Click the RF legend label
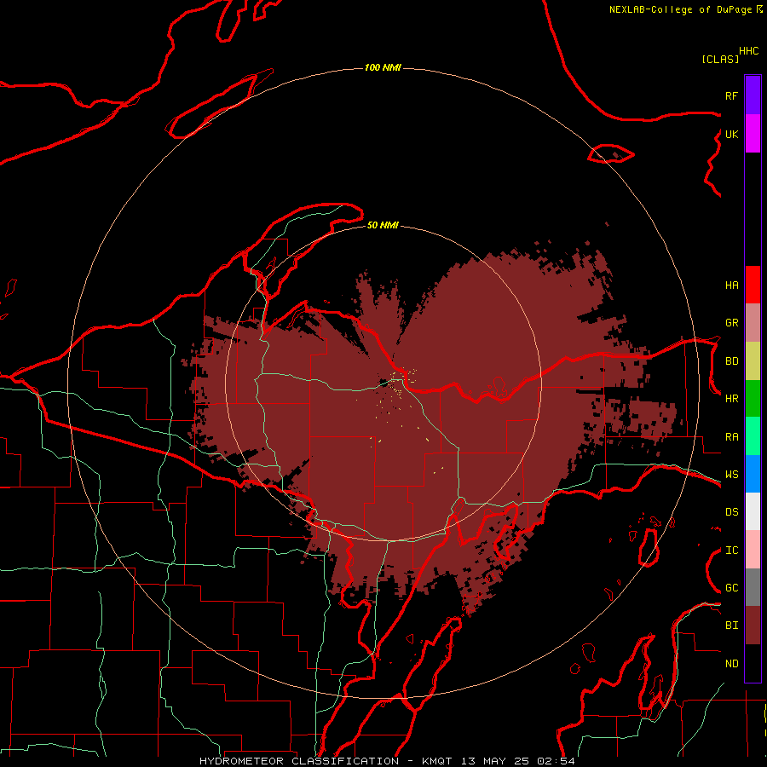Screen dimensions: 767x767 coord(731,95)
